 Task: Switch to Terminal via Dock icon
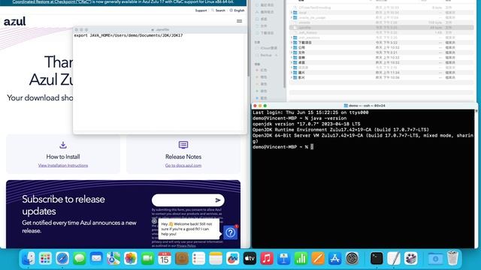click(x=377, y=259)
